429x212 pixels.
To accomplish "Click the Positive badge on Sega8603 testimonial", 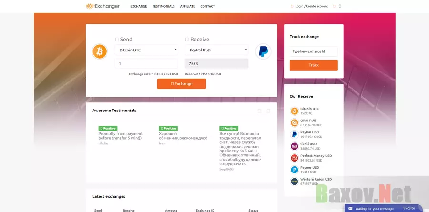I will 229,128.
